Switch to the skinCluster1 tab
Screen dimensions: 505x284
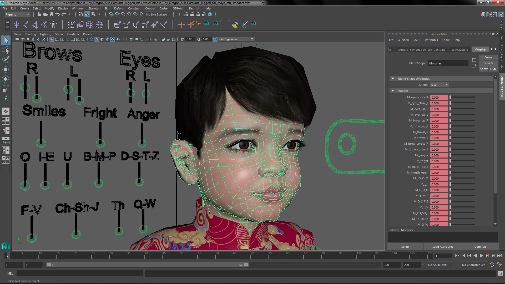click(459, 49)
